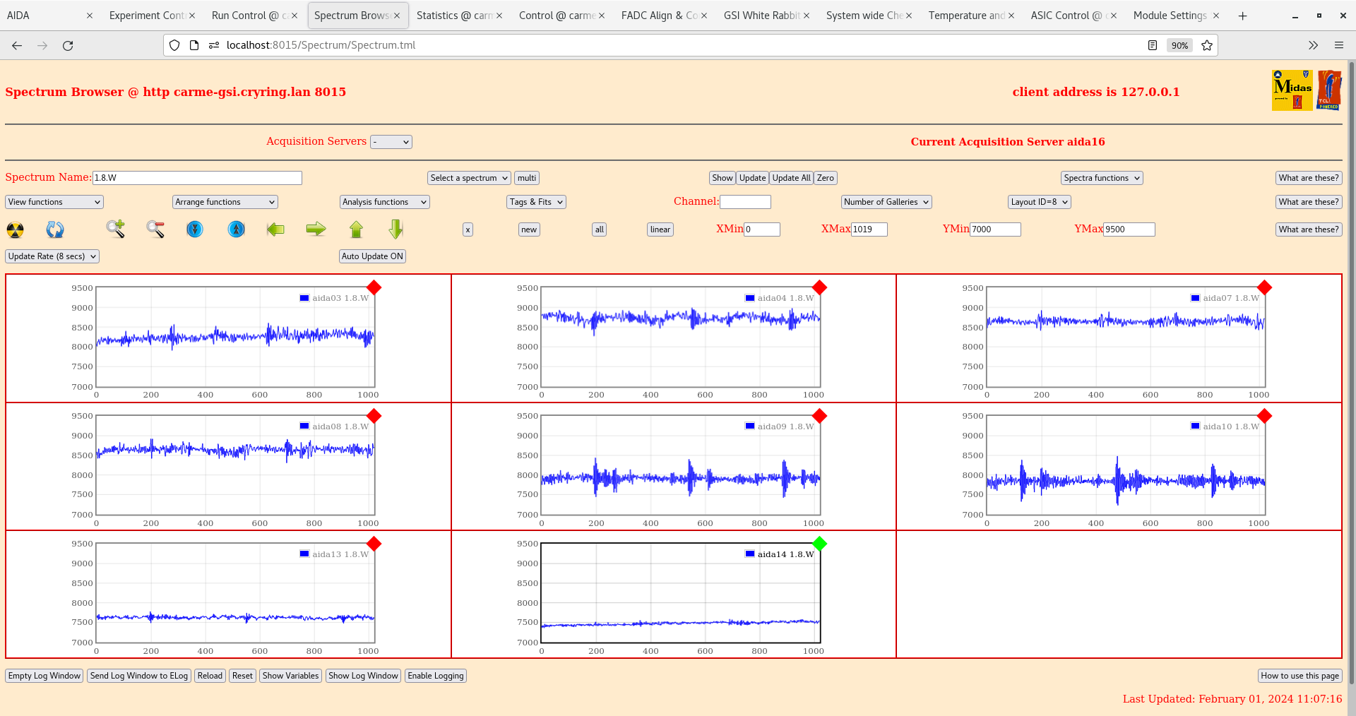The width and height of the screenshot is (1356, 716).
Task: Select the zoom-in magnifier icon
Action: (116, 229)
